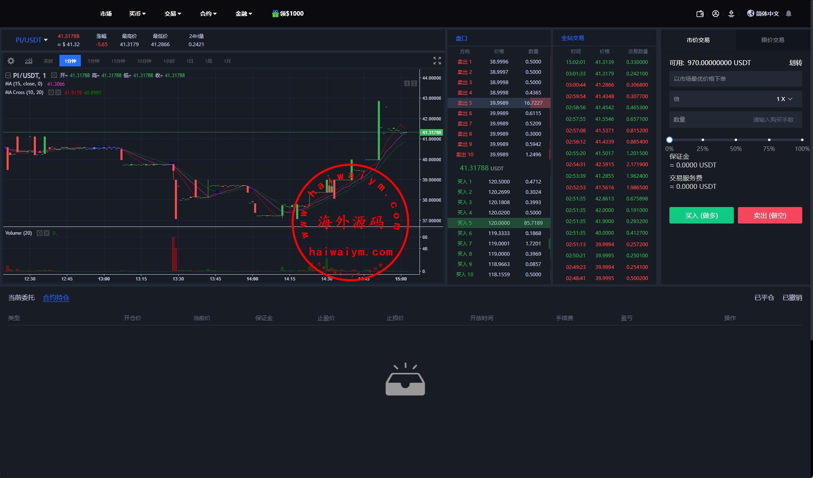The height and width of the screenshot is (478, 813).
Task: Open the wallet icon in header
Action: (x=700, y=14)
